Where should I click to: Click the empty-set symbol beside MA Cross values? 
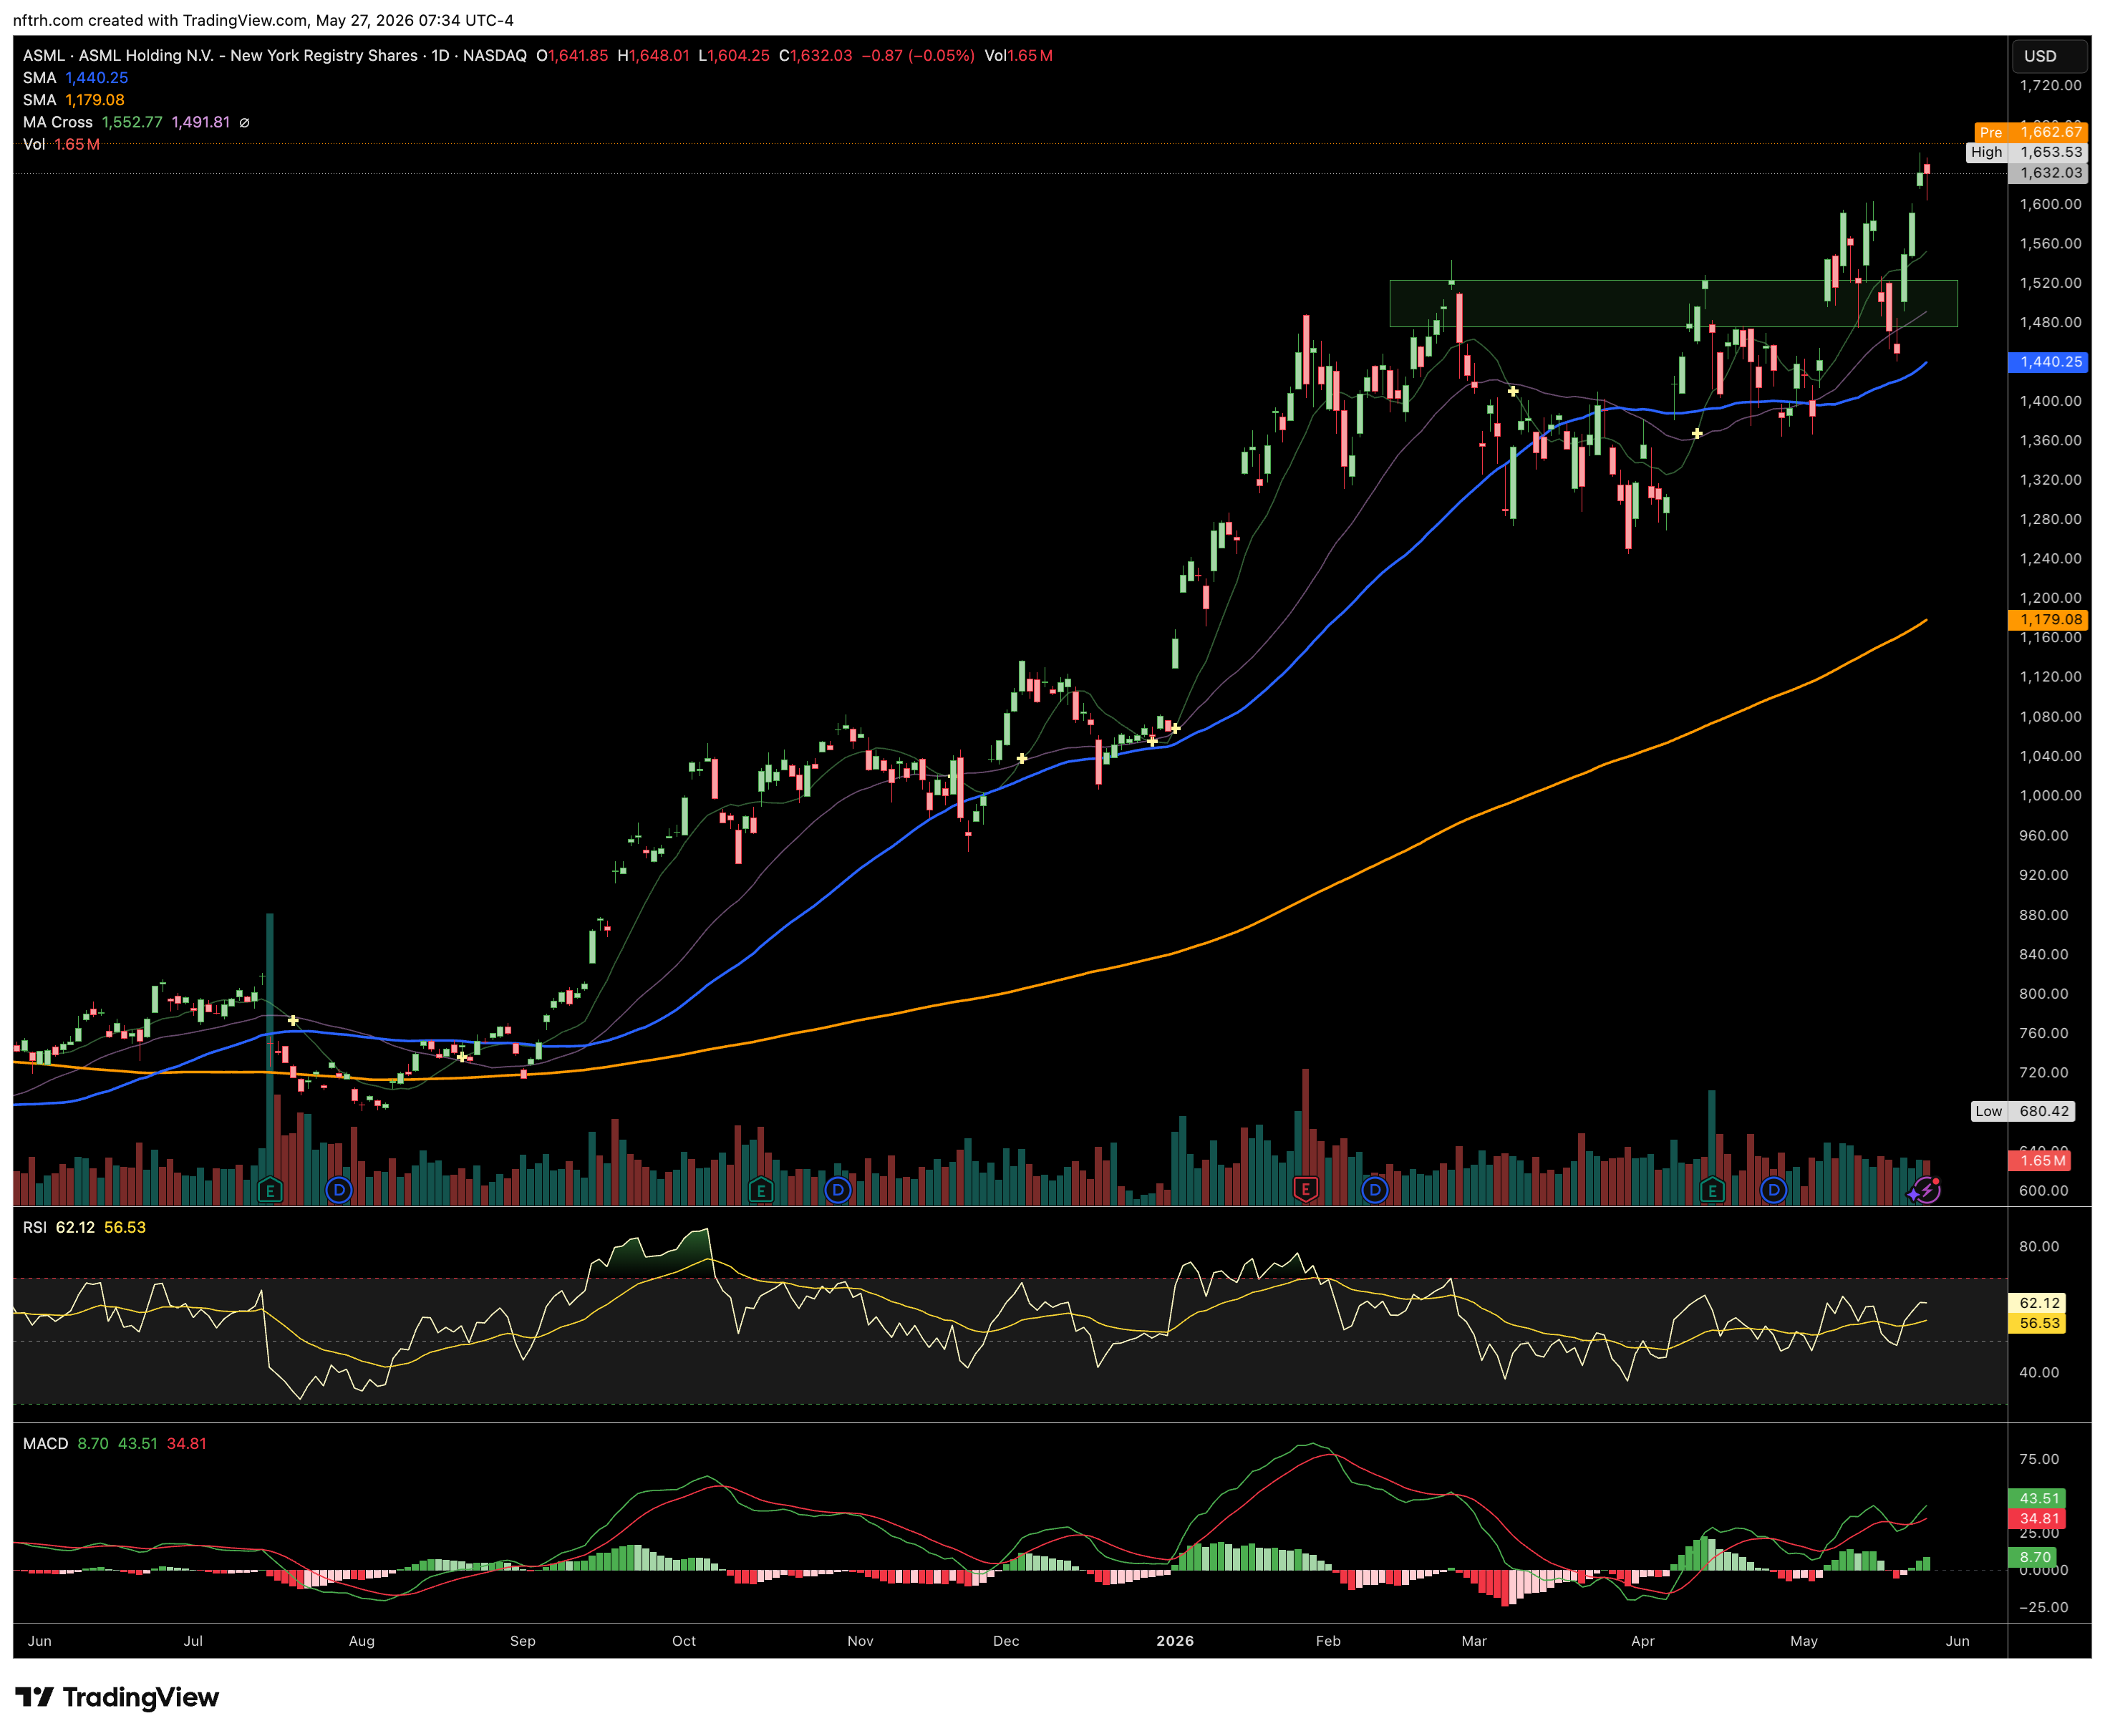click(x=244, y=122)
